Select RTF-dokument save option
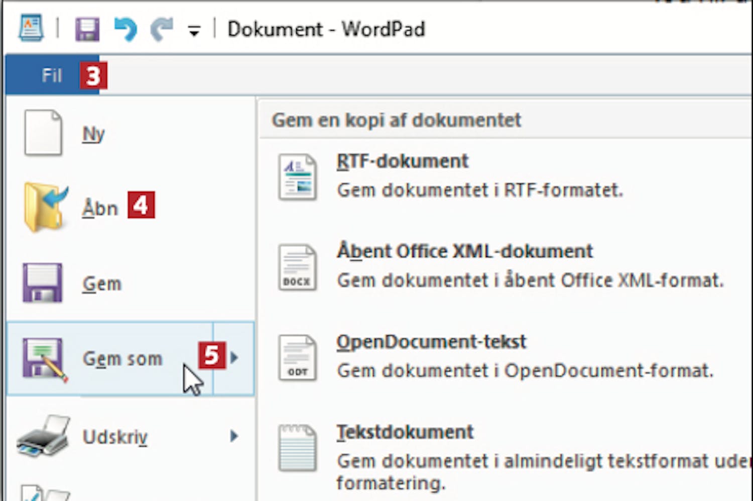Viewport: 753px width, 501px height. [x=402, y=161]
